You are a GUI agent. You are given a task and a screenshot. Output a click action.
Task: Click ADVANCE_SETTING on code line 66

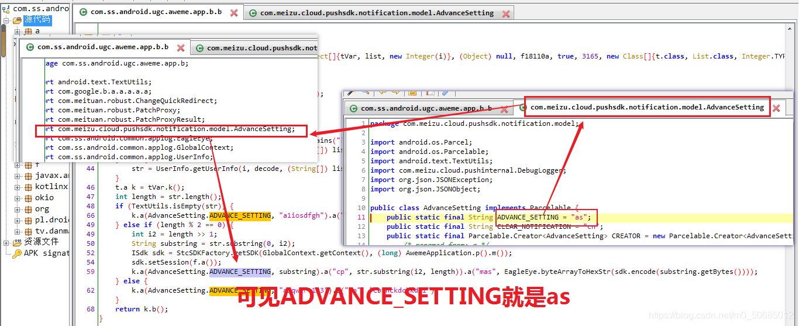tap(240, 215)
